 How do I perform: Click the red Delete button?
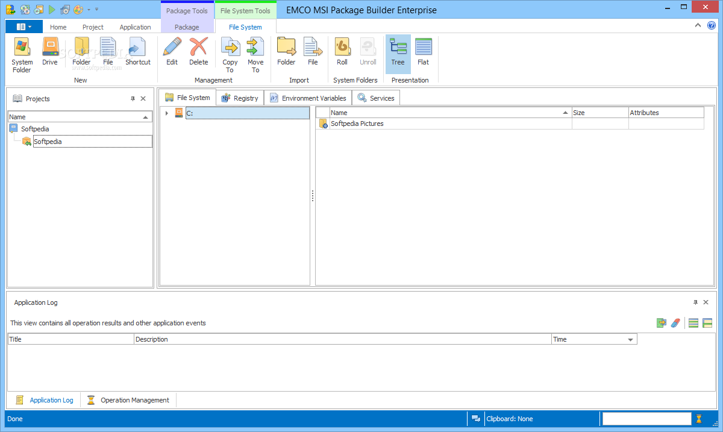point(198,52)
